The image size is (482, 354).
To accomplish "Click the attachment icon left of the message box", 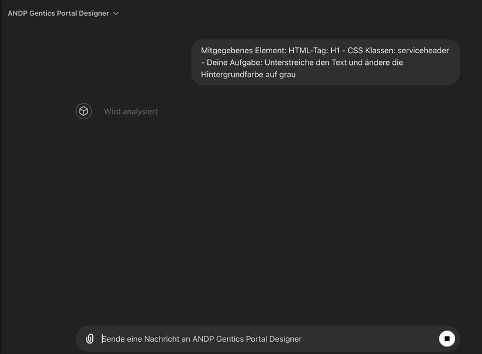I will pos(89,339).
